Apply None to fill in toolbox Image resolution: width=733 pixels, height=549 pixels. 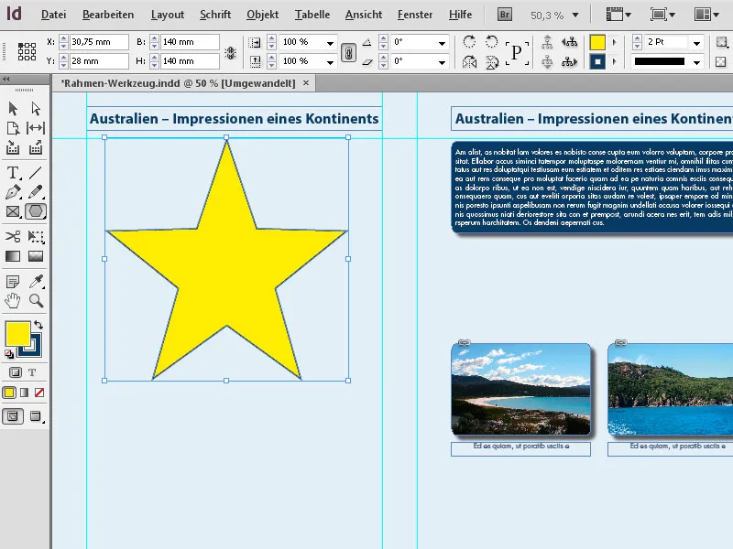(x=39, y=393)
